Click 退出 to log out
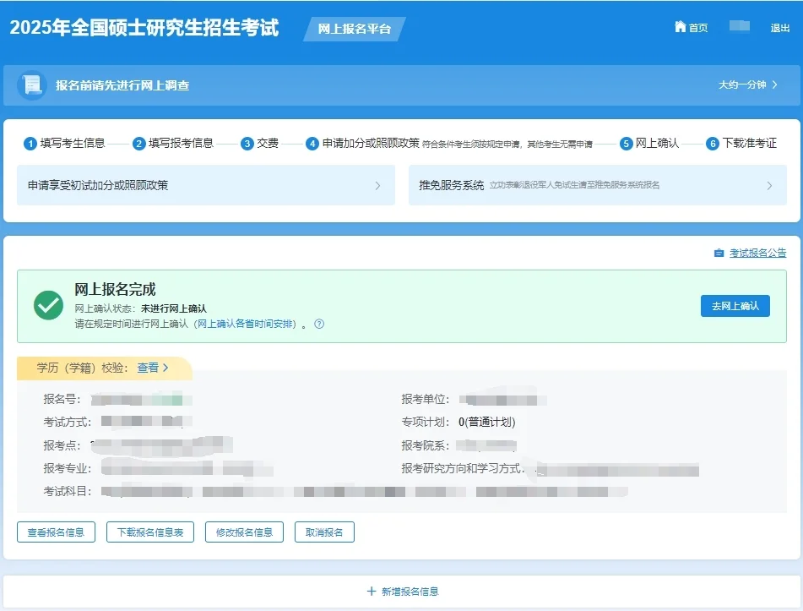This screenshot has height=611, width=803. tap(783, 26)
